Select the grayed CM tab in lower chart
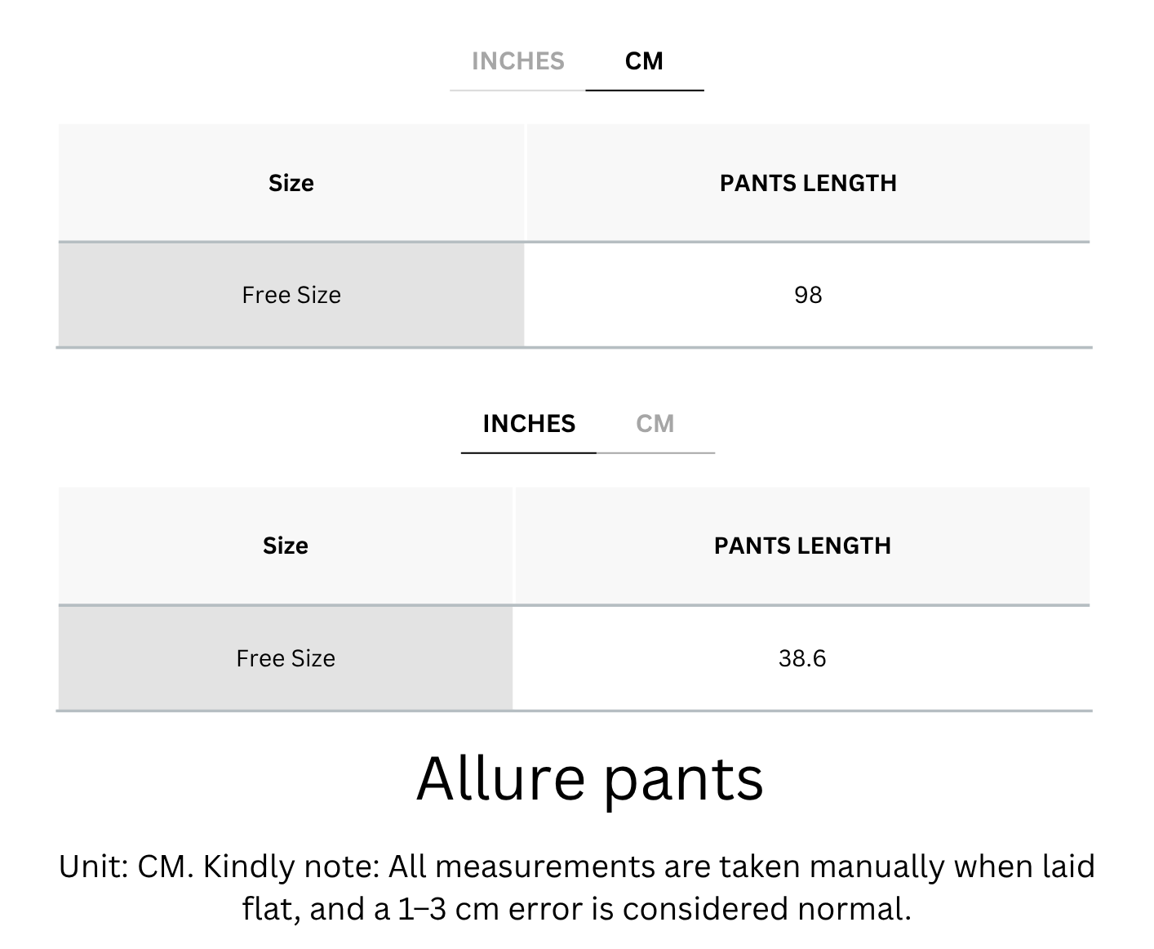Viewport: 1154px width, 949px height. [x=655, y=424]
